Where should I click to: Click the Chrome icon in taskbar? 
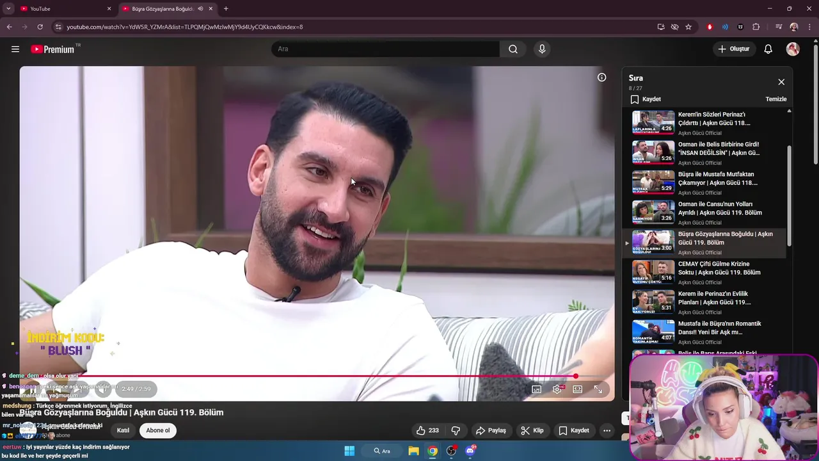pyautogui.click(x=433, y=451)
